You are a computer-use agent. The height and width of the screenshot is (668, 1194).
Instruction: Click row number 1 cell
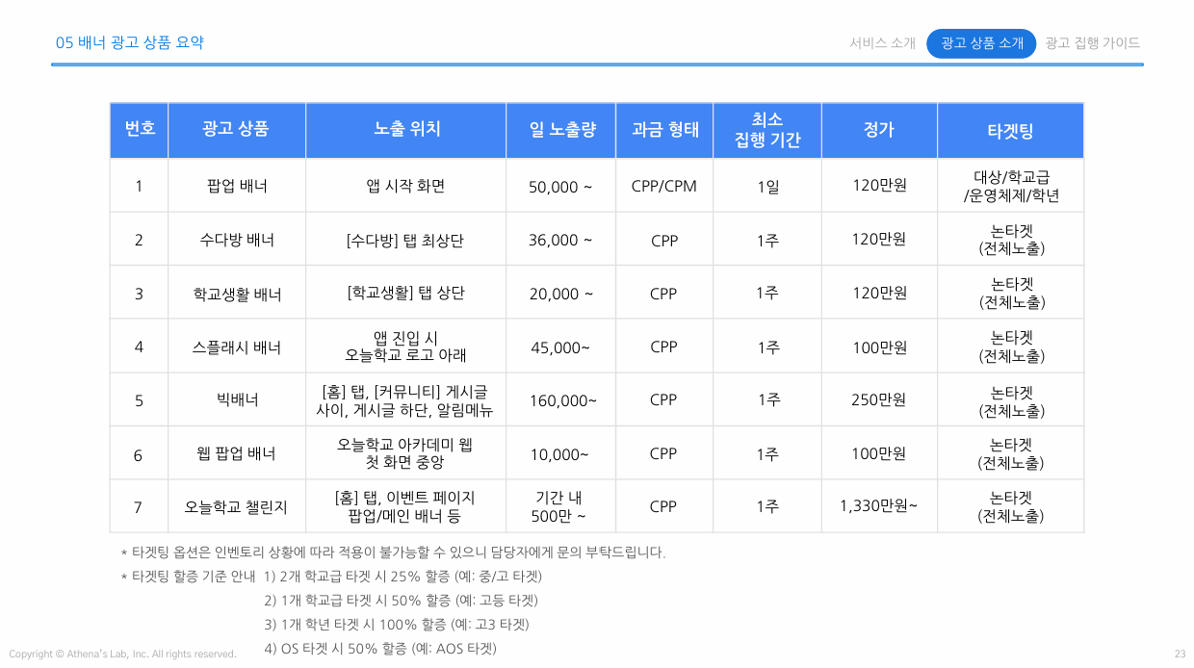(x=139, y=186)
